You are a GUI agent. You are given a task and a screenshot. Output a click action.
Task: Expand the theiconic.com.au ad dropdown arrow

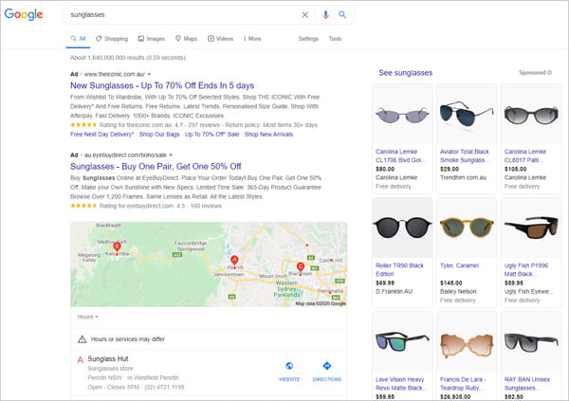click(x=149, y=74)
